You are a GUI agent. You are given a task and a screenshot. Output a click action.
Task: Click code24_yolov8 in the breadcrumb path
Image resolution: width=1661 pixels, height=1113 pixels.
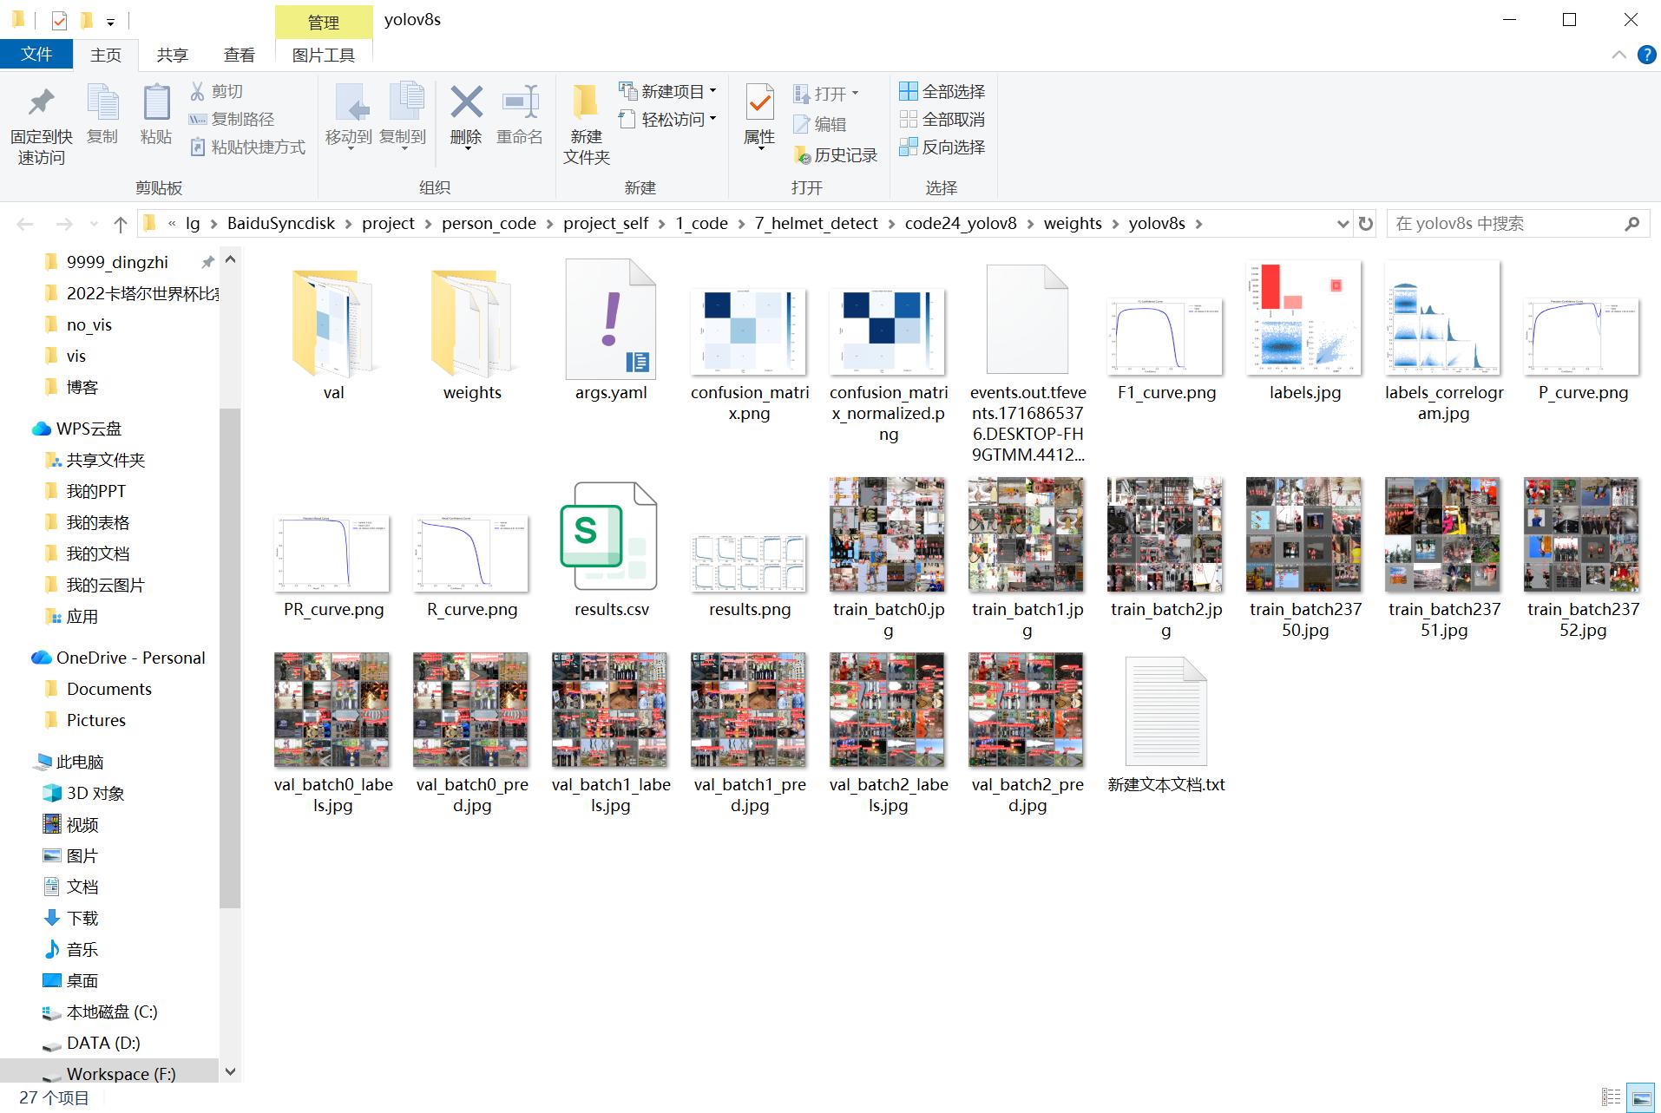click(x=961, y=223)
